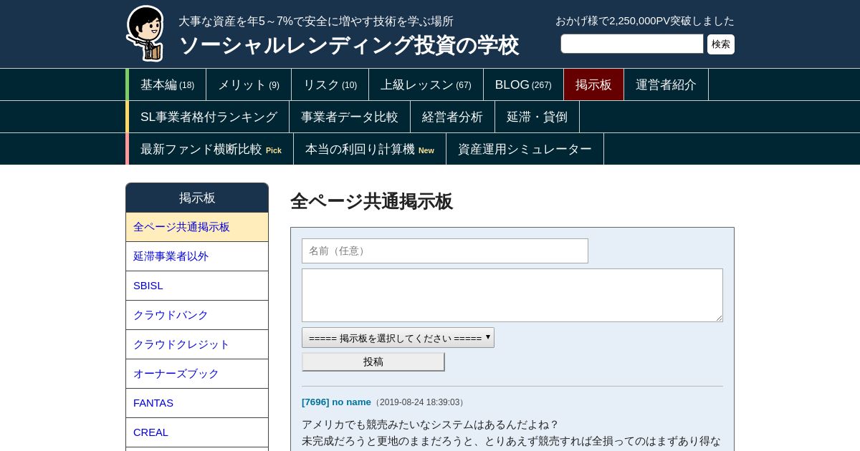Open 延滞事業者以外 board in sidebar
The height and width of the screenshot is (451, 860).
coord(197,256)
